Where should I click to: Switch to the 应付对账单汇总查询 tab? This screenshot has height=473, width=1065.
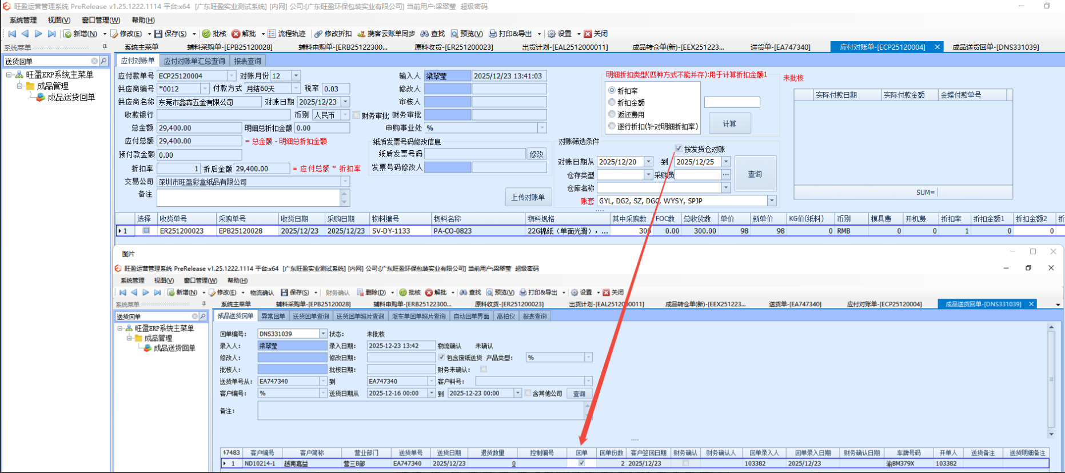coord(194,61)
